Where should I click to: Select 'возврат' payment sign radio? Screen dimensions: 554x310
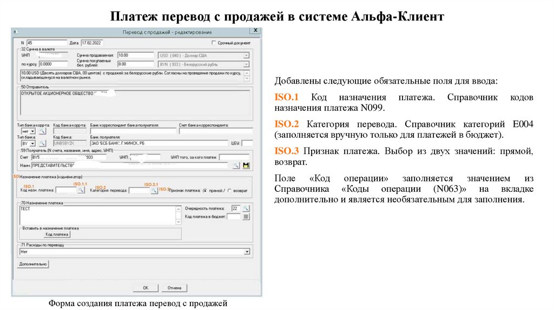(229, 191)
